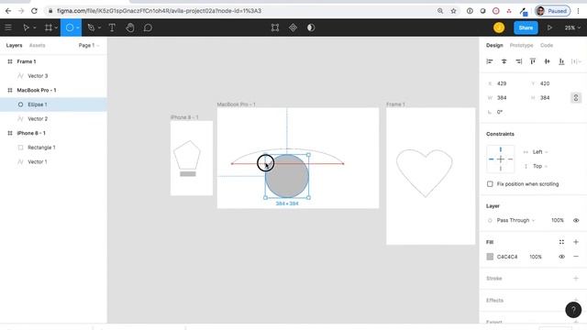
Task: Click the blue Share button
Action: (526, 27)
